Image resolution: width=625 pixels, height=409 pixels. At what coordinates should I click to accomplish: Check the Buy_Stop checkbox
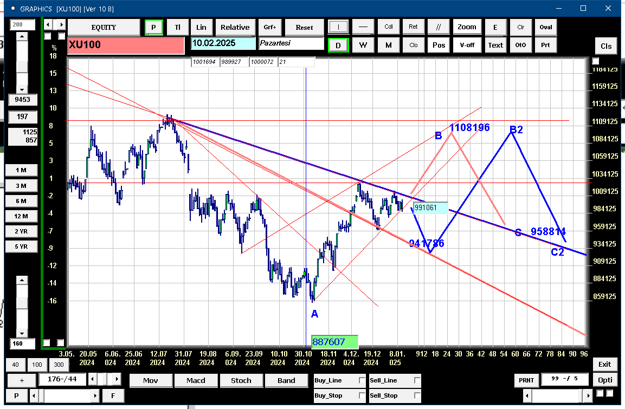(x=362, y=395)
